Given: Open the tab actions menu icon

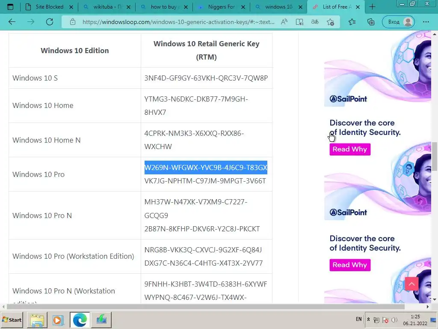Looking at the screenshot, I should click(10, 7).
